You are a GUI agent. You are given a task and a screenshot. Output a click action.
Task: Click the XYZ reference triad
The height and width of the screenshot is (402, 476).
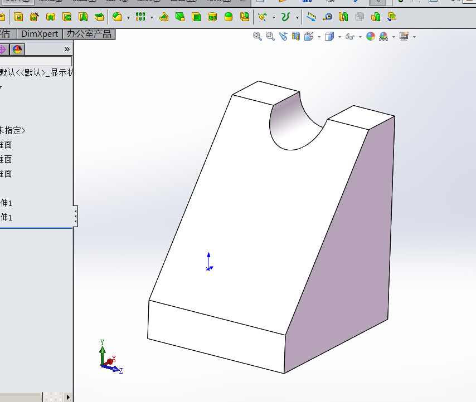(x=111, y=357)
